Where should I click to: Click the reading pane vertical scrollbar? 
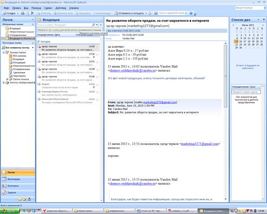pos(226,76)
